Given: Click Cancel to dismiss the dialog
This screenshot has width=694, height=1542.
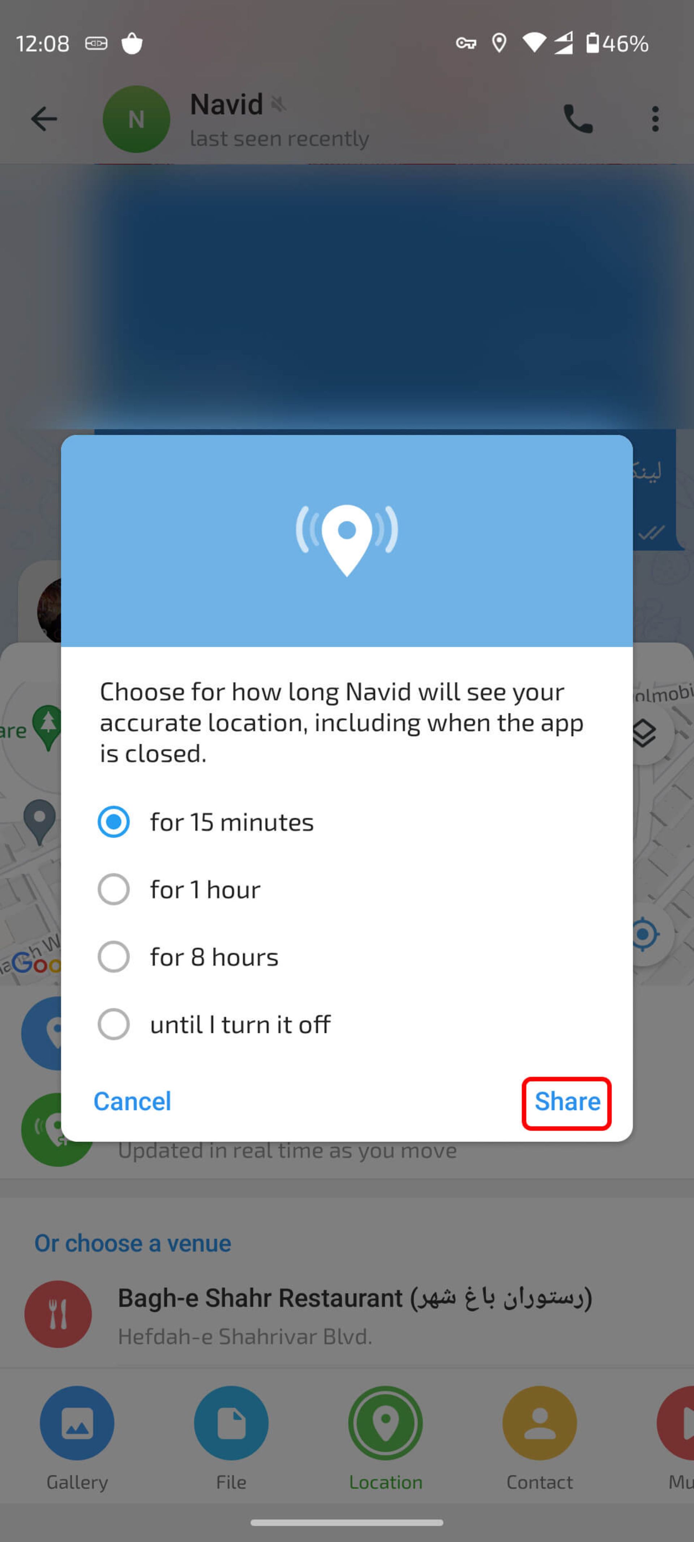Looking at the screenshot, I should point(132,1100).
